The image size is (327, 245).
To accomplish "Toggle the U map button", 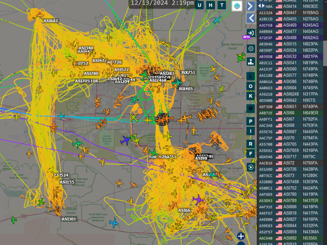I will [199, 5].
